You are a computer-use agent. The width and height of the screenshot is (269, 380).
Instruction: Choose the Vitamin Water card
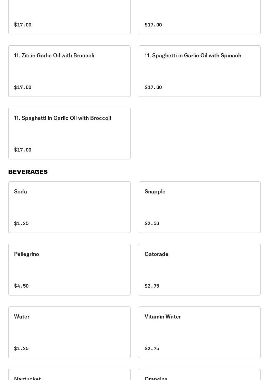coord(199,332)
